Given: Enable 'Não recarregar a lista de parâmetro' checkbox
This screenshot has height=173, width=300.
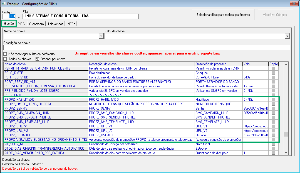Looking at the screenshot, I should 5,54.
